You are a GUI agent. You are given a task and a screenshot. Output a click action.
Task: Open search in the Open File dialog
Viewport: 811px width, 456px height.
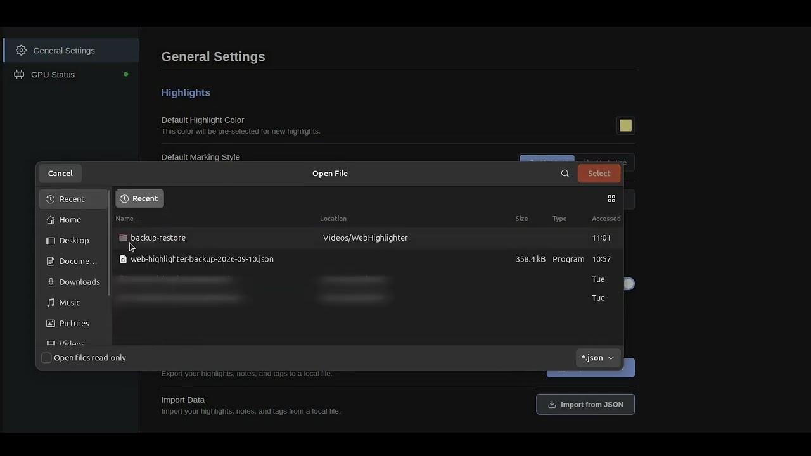(565, 174)
